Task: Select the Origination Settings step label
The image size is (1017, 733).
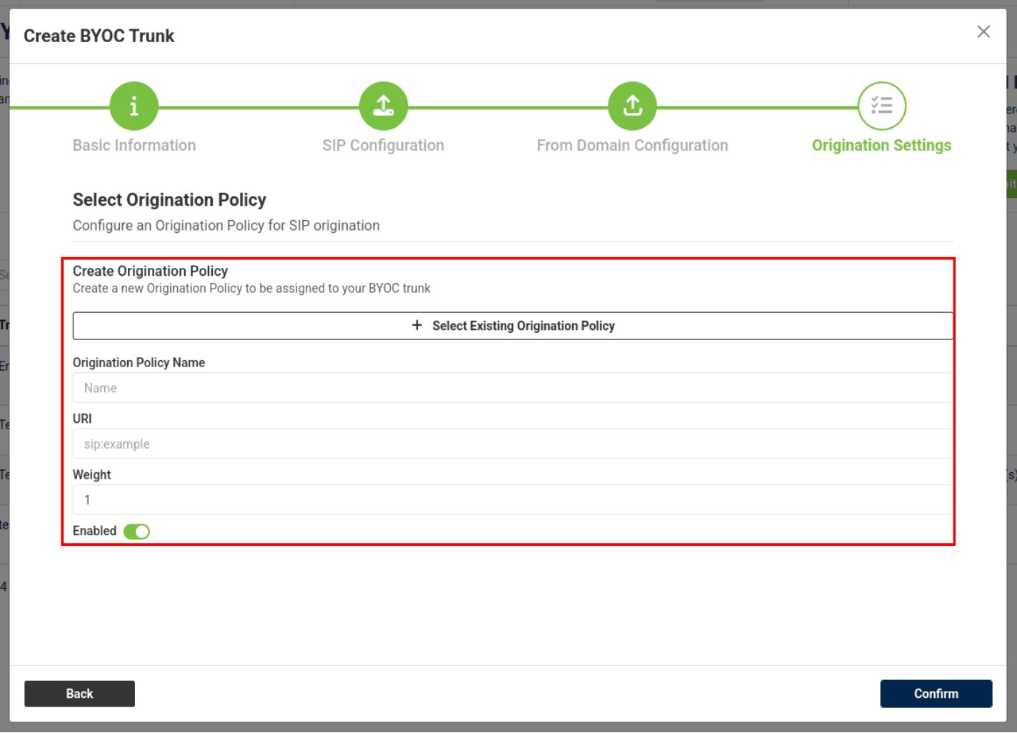Action: [881, 146]
